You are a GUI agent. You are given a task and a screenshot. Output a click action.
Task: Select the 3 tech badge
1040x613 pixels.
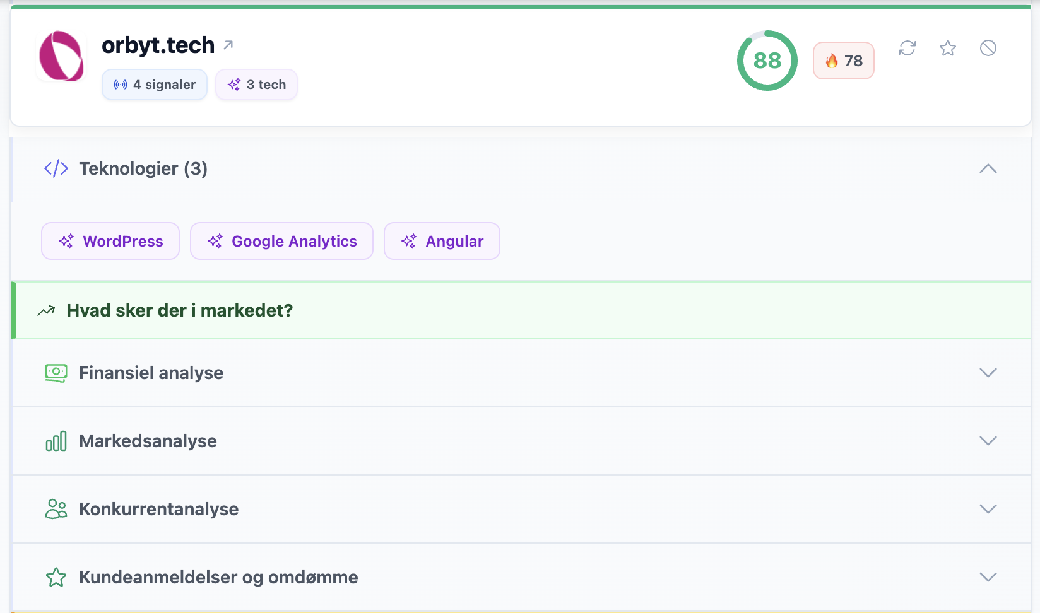256,84
